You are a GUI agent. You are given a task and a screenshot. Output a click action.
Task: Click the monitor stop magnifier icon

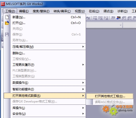point(129,18)
